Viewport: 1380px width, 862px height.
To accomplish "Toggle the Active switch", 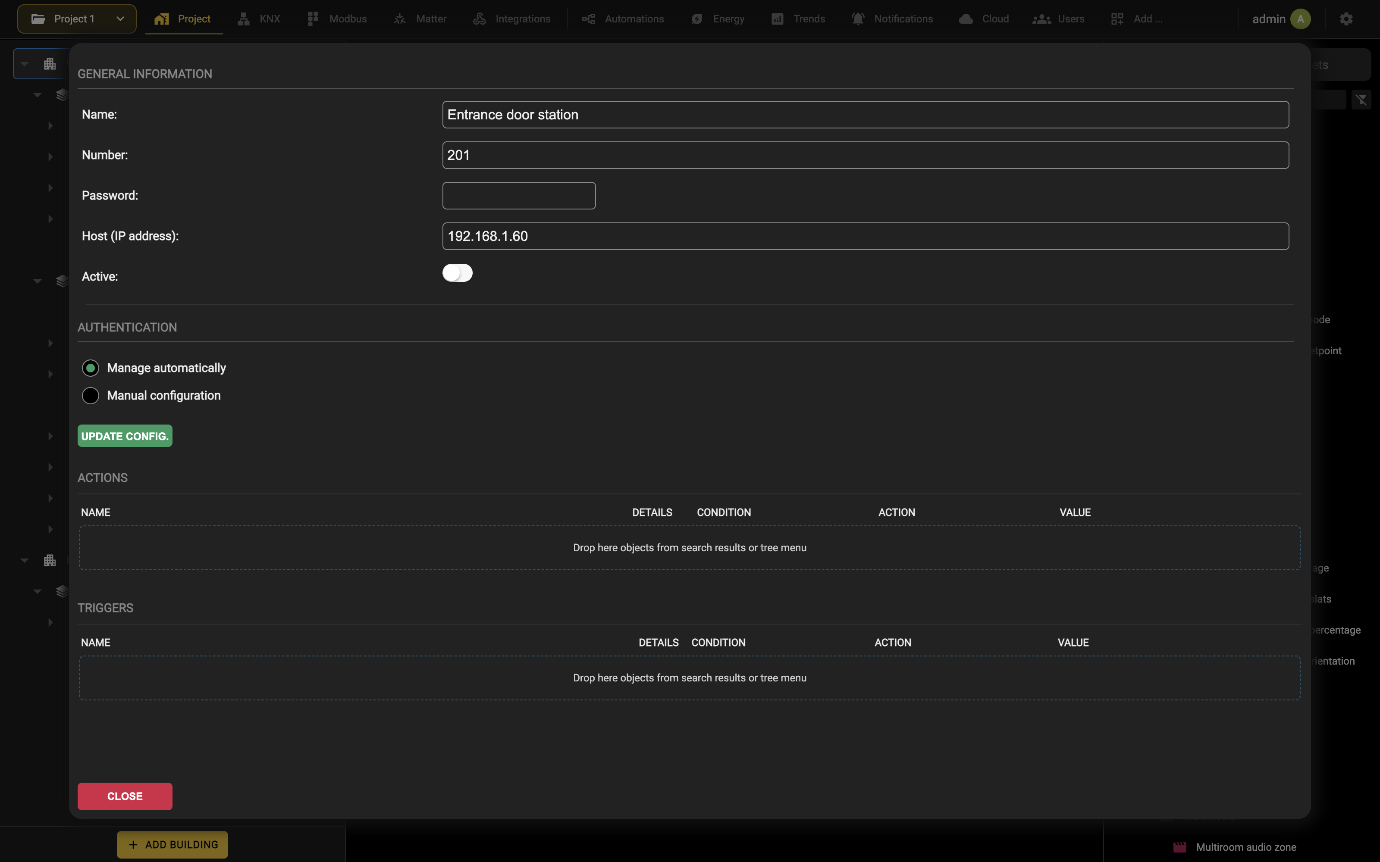I will point(457,273).
